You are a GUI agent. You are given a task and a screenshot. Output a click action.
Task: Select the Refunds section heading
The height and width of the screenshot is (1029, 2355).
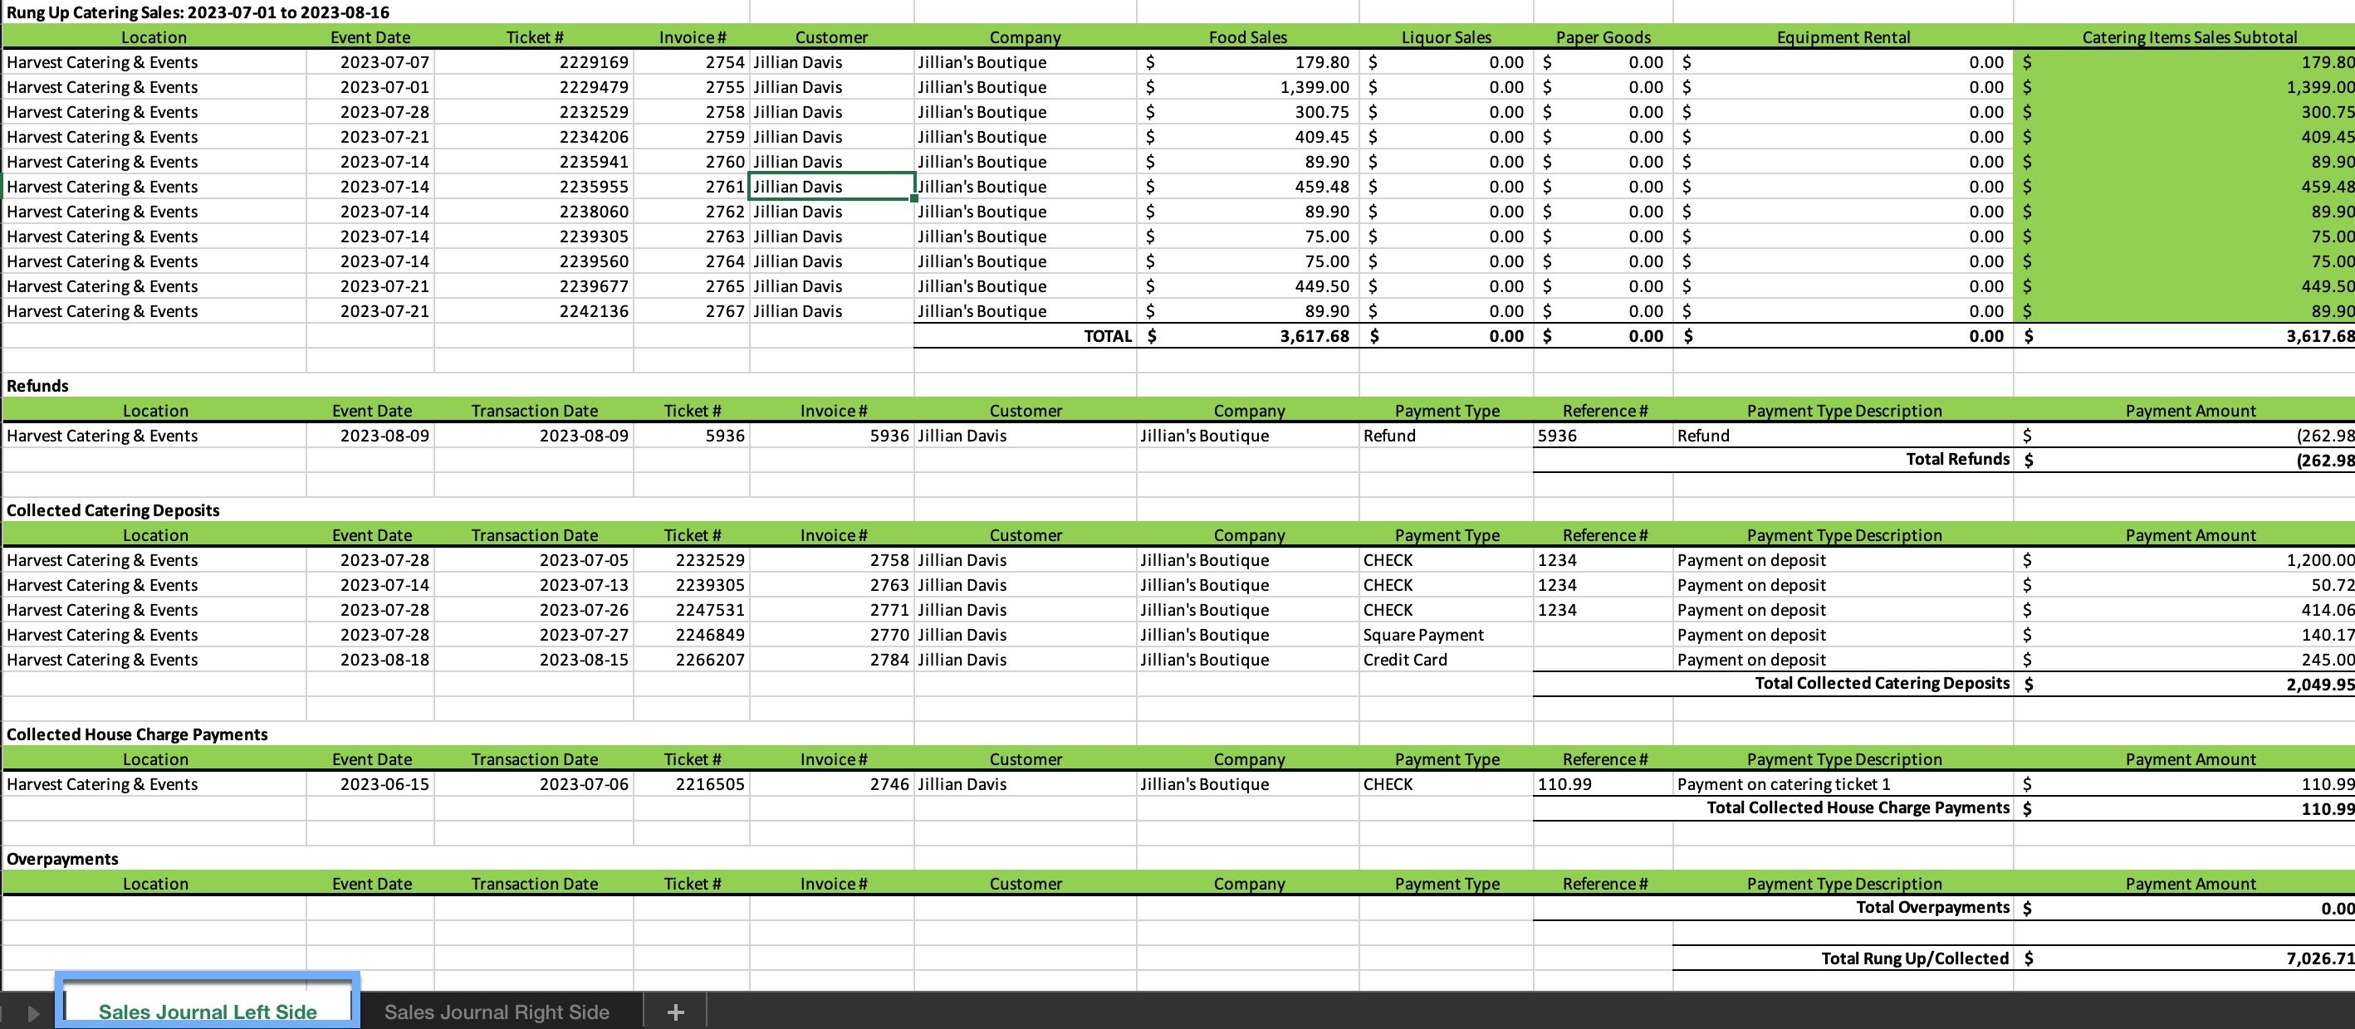pyautogui.click(x=37, y=386)
